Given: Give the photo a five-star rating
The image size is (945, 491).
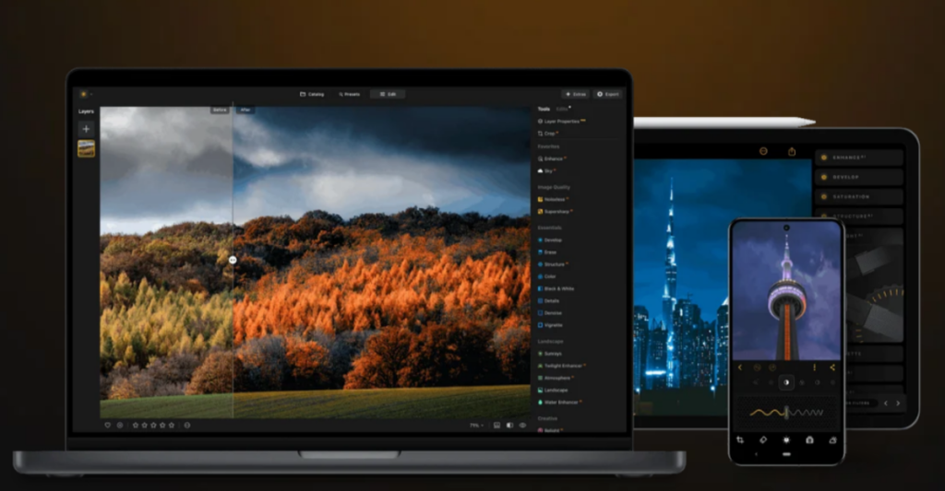Looking at the screenshot, I should [x=172, y=425].
